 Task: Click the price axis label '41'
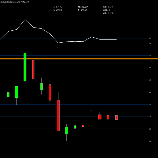[150, 92]
